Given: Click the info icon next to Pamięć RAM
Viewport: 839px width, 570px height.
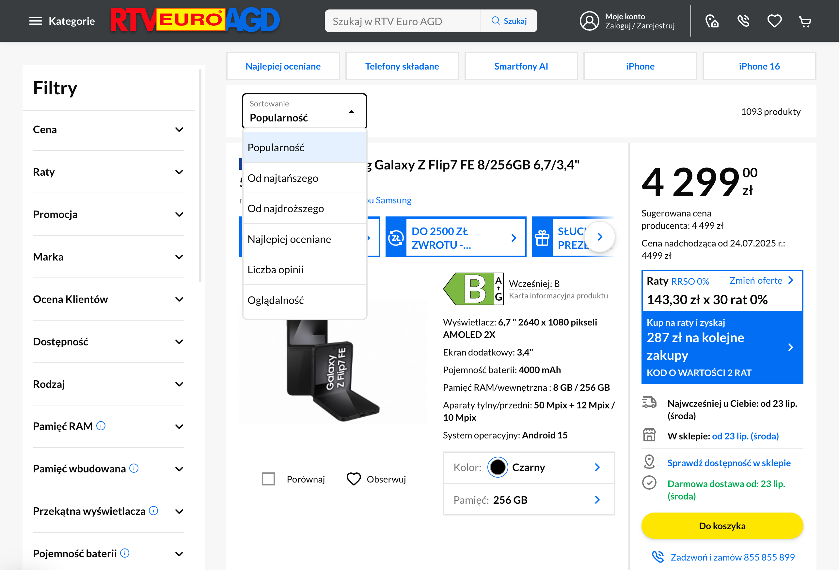Looking at the screenshot, I should (101, 426).
